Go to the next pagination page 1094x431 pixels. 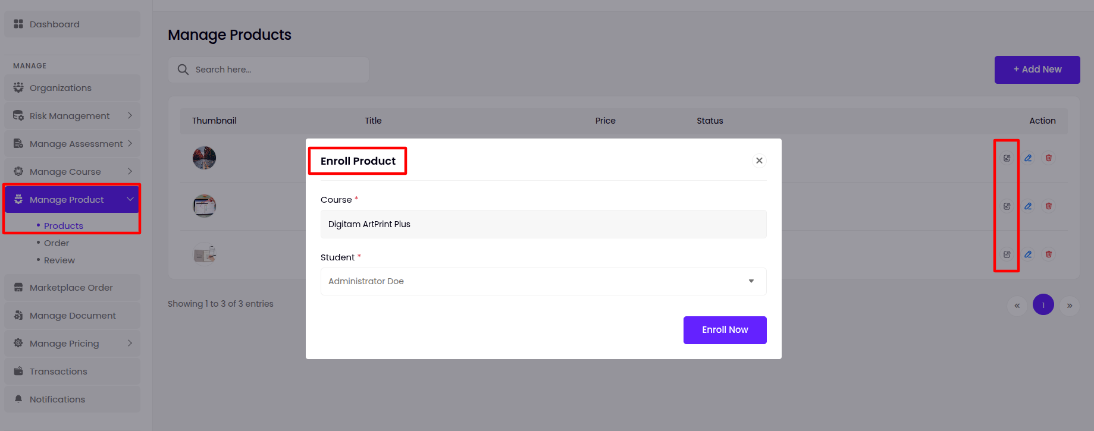pos(1069,306)
